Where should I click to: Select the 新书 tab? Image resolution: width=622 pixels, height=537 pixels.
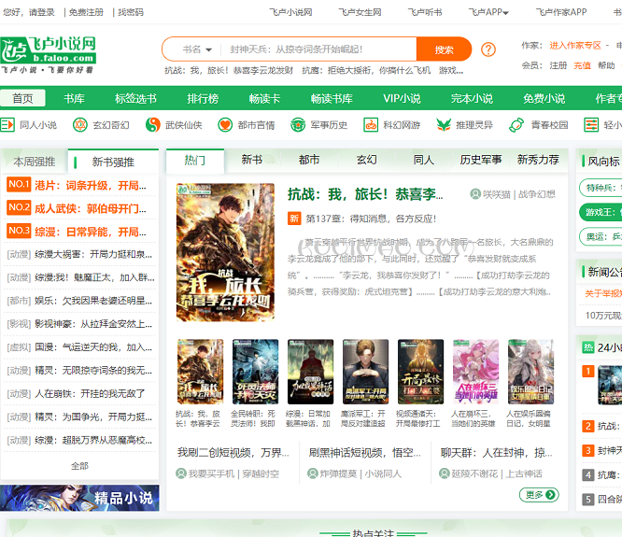point(252,160)
